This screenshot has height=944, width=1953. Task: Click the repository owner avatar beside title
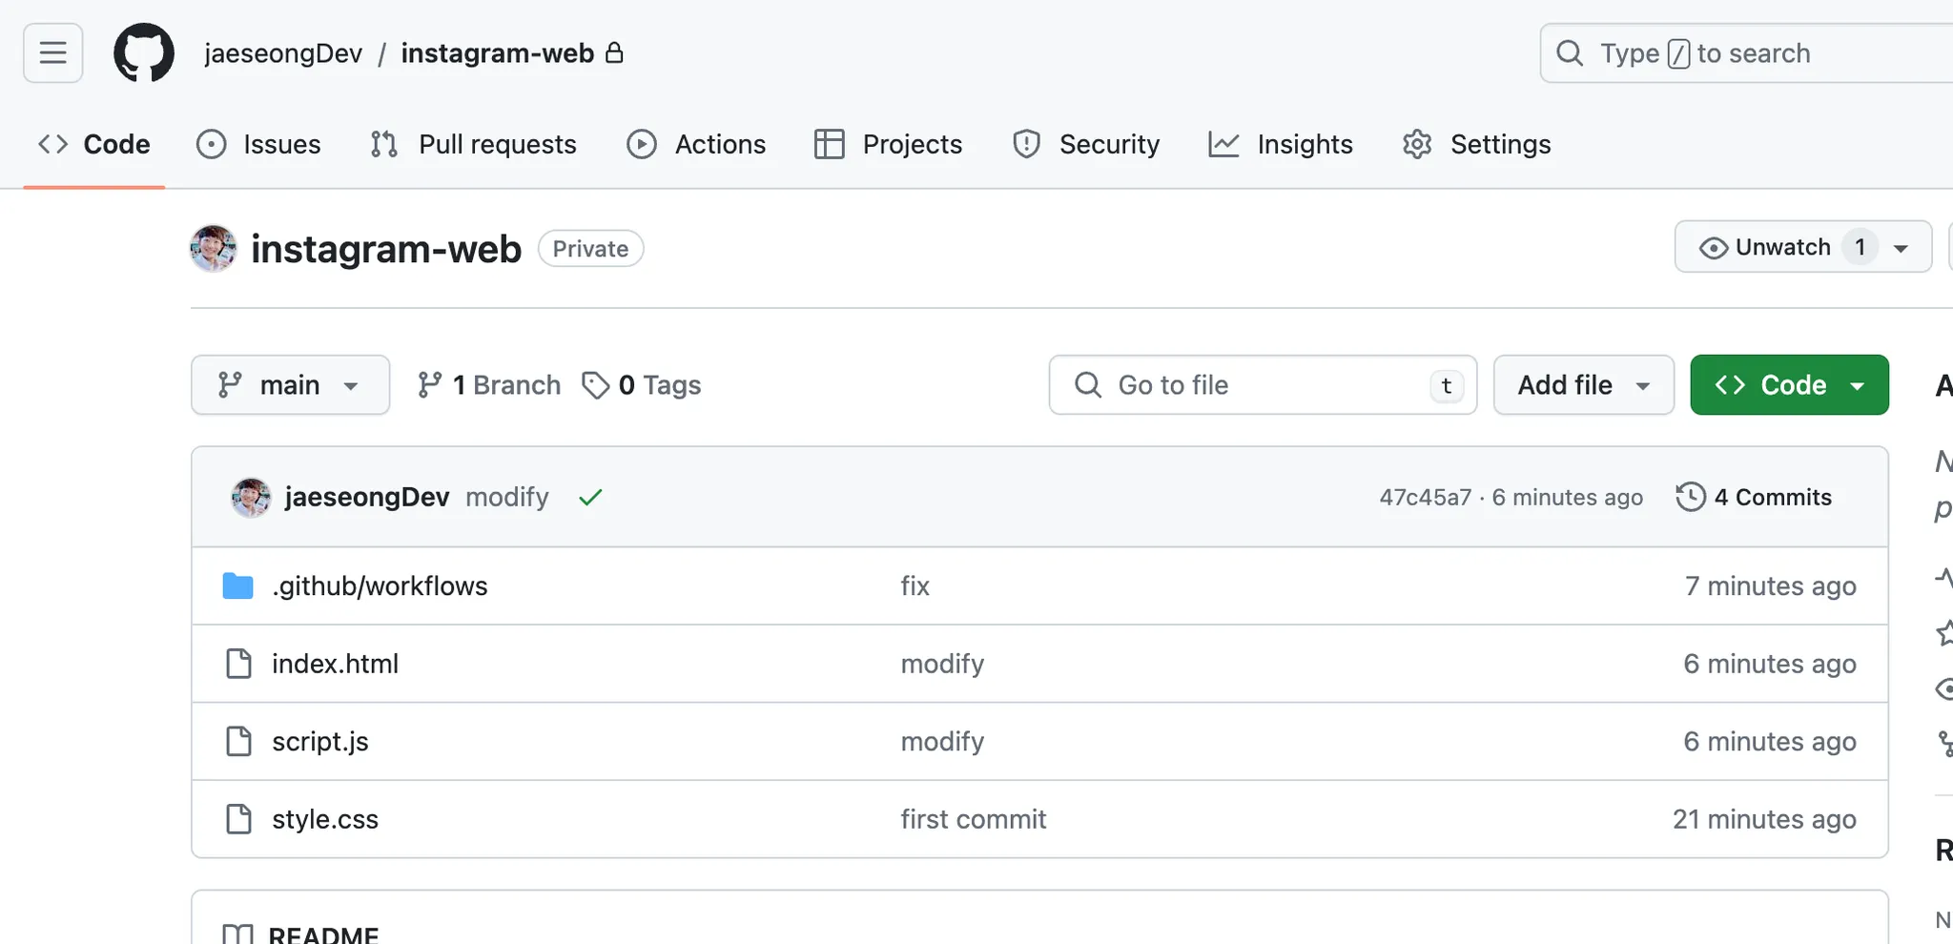pos(214,249)
